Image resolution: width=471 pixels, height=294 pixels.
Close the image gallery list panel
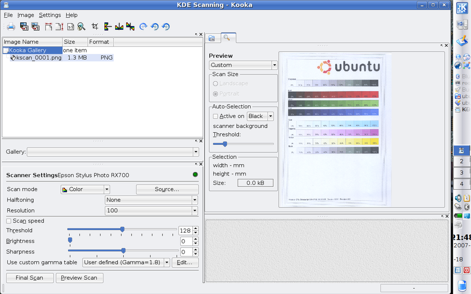201,34
